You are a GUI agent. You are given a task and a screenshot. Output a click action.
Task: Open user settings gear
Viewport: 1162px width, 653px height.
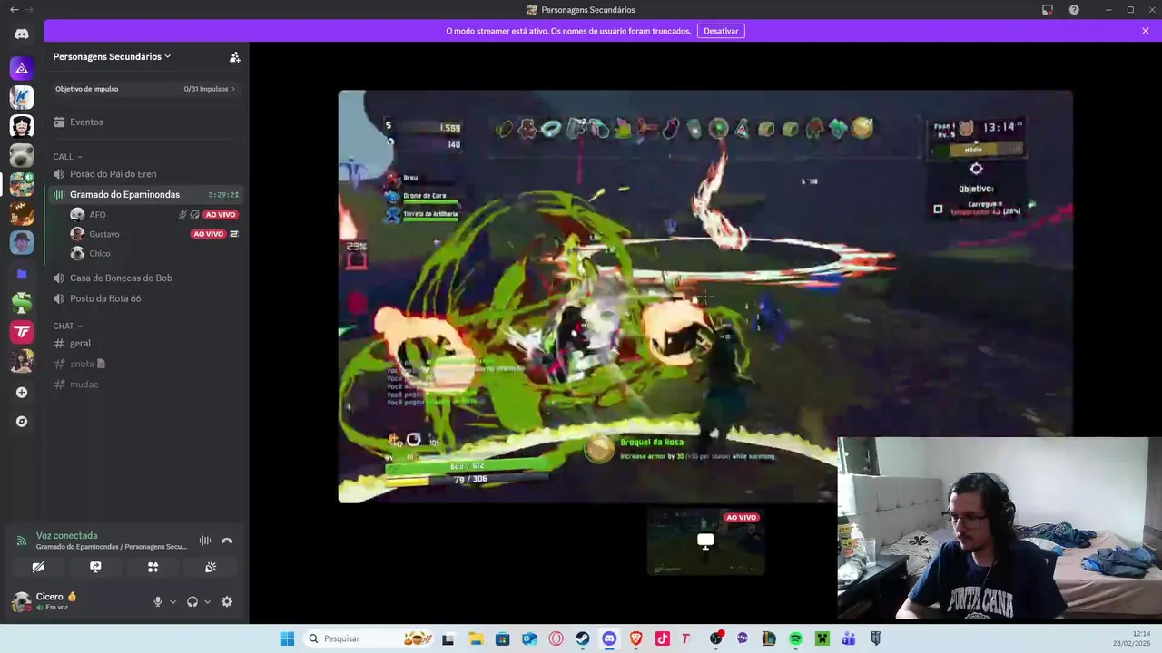tap(227, 601)
